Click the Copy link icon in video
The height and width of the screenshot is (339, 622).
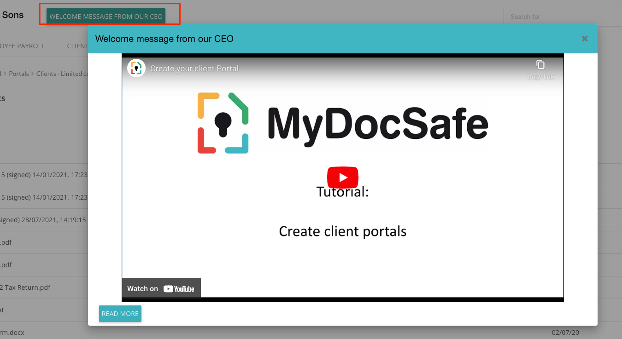point(540,65)
